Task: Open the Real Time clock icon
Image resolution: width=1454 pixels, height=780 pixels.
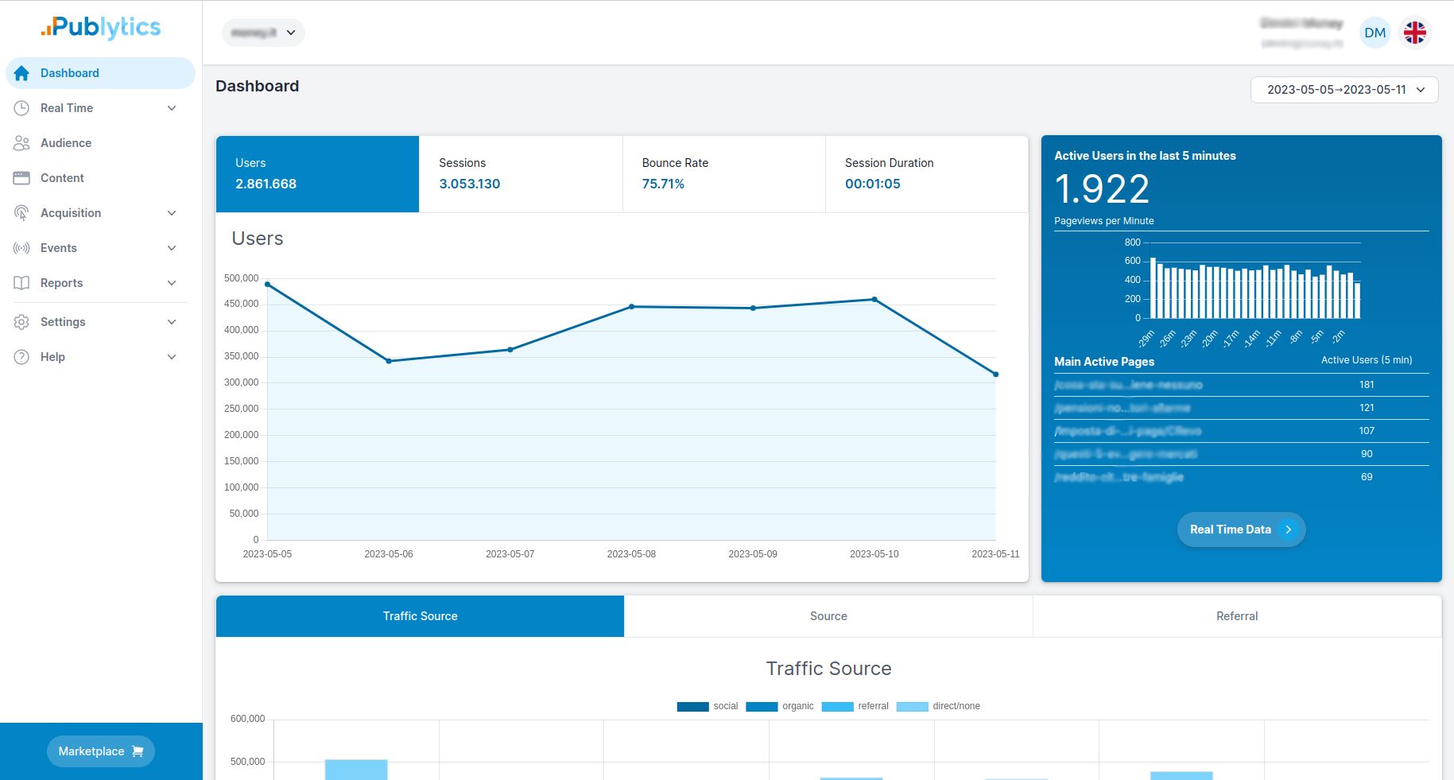Action: (21, 108)
